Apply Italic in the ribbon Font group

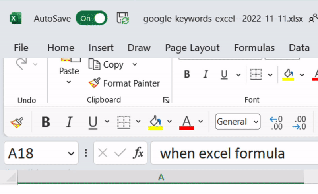click(x=206, y=74)
